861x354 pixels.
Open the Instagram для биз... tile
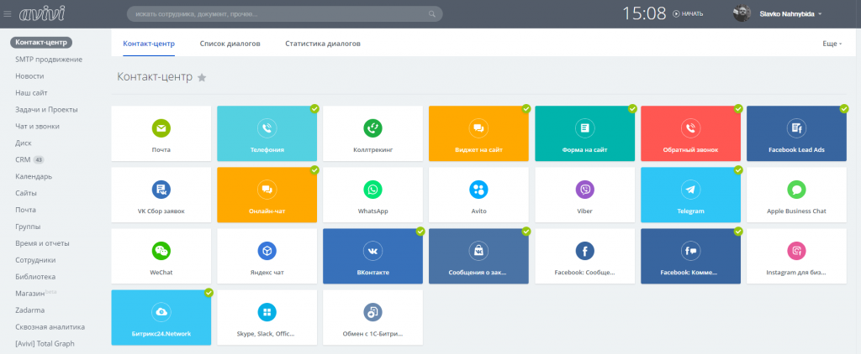797,257
